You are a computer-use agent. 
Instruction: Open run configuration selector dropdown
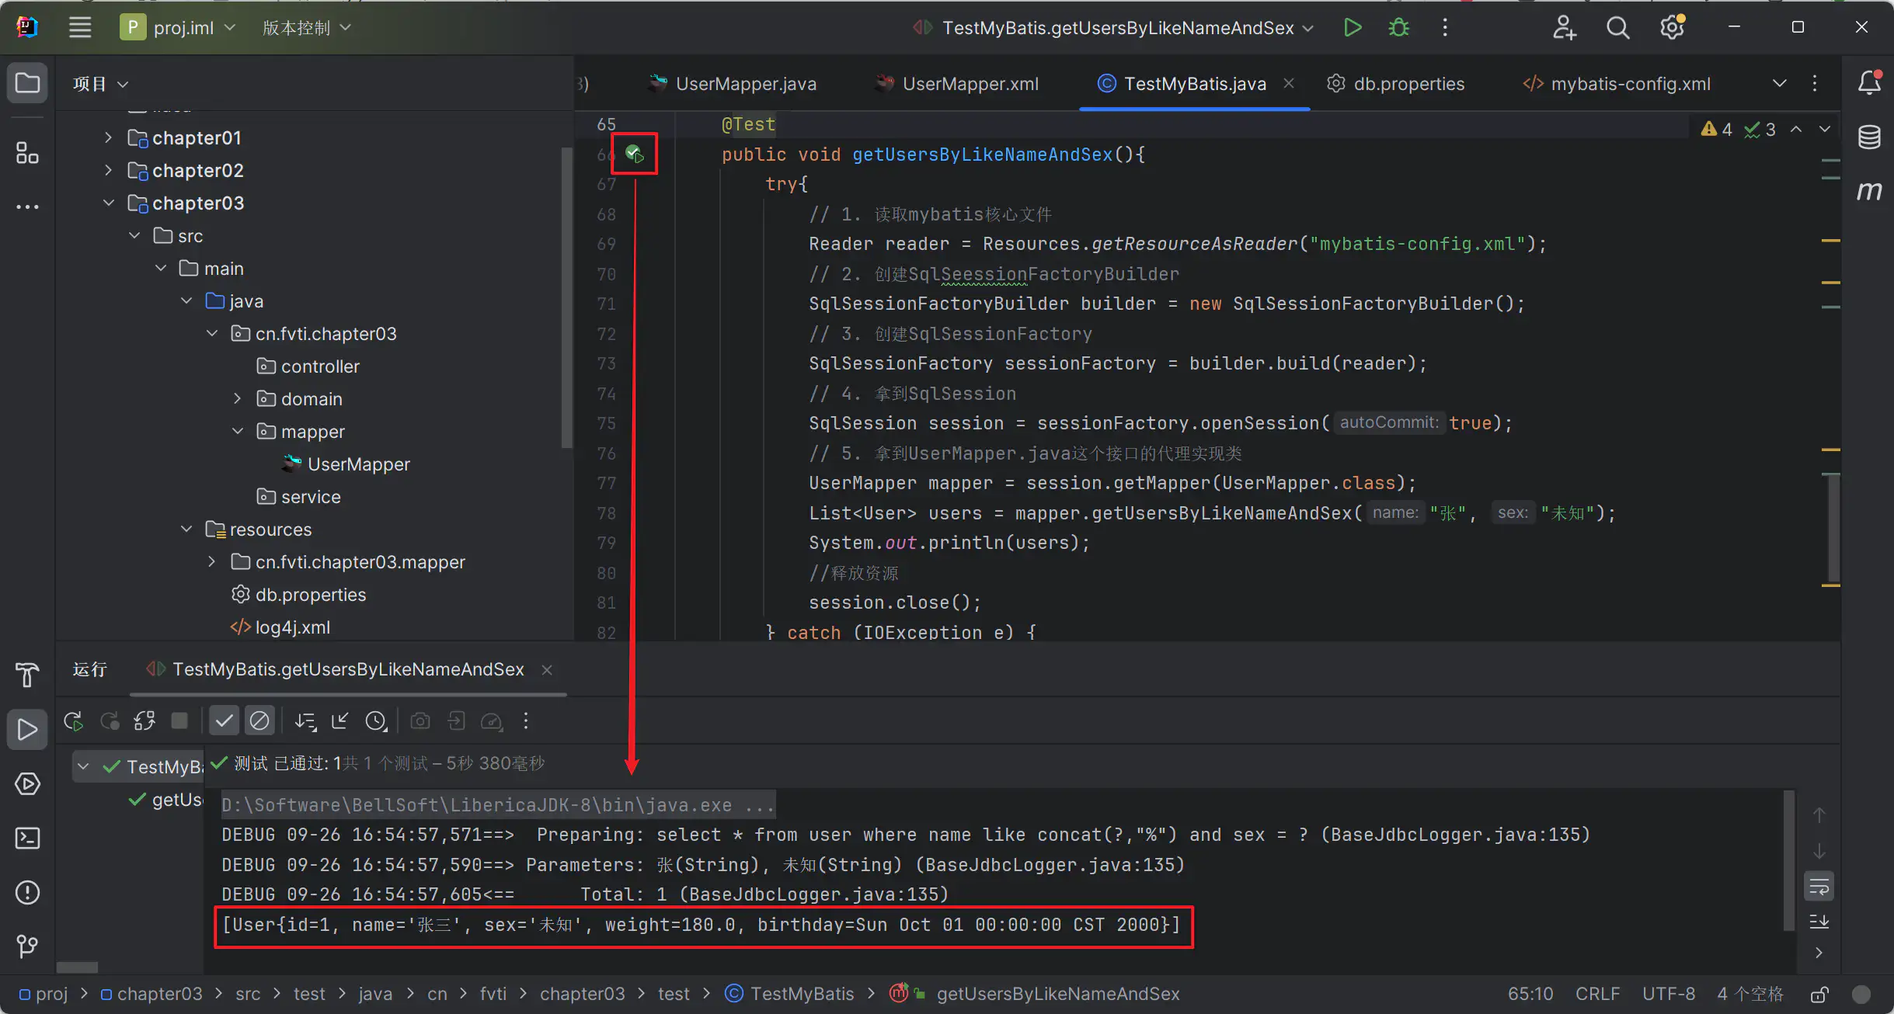point(1114,28)
